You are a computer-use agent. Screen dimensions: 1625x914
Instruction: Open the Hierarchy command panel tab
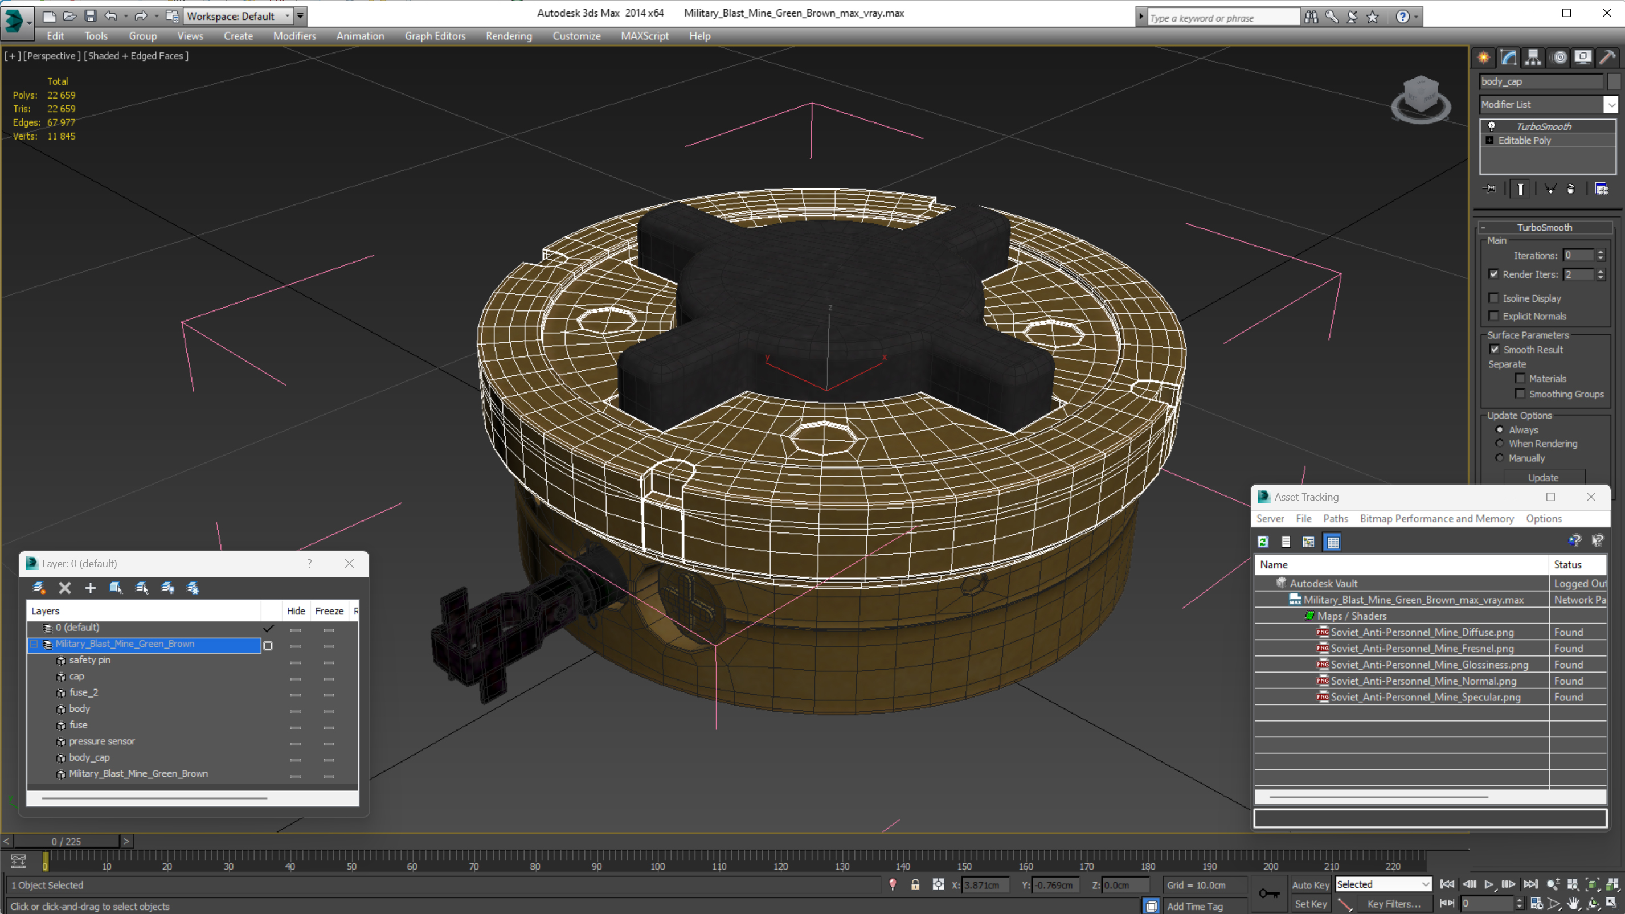(1533, 58)
